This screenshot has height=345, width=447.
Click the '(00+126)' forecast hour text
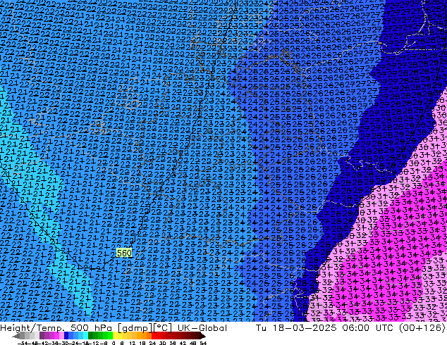coord(422,328)
